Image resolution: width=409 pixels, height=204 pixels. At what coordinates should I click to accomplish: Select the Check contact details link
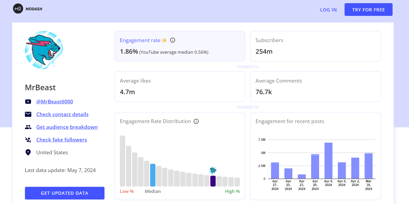tap(62, 114)
